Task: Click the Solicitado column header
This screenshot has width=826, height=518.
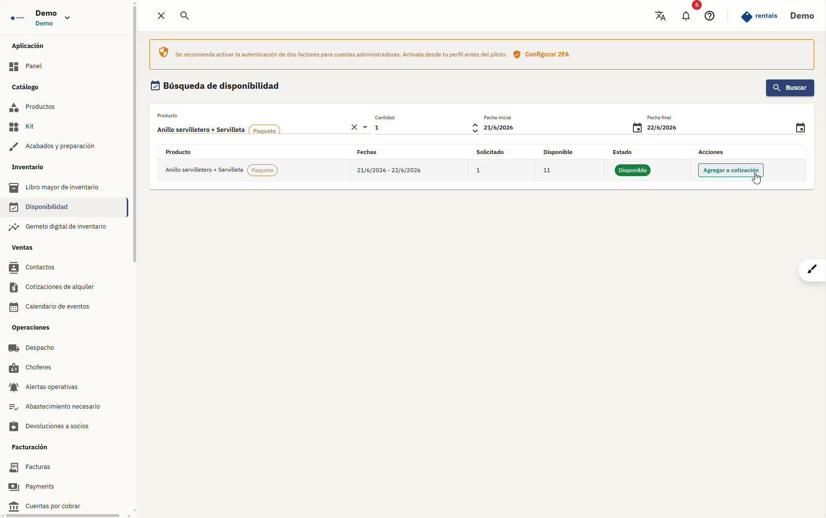Action: (x=490, y=152)
